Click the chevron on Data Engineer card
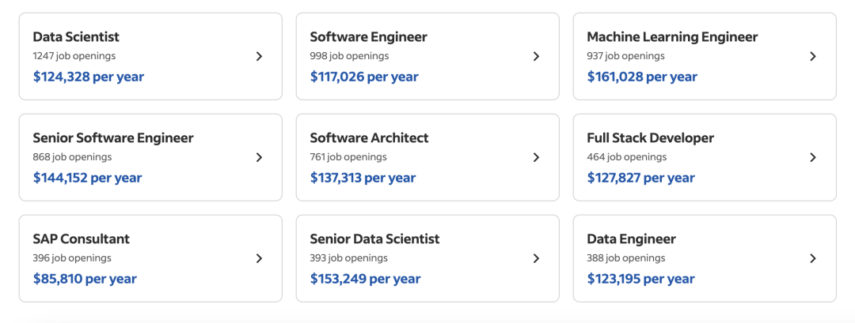The height and width of the screenshot is (323, 855). point(813,258)
